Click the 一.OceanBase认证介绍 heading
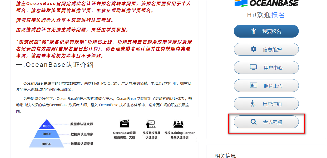327x158 pixels. coord(55,65)
